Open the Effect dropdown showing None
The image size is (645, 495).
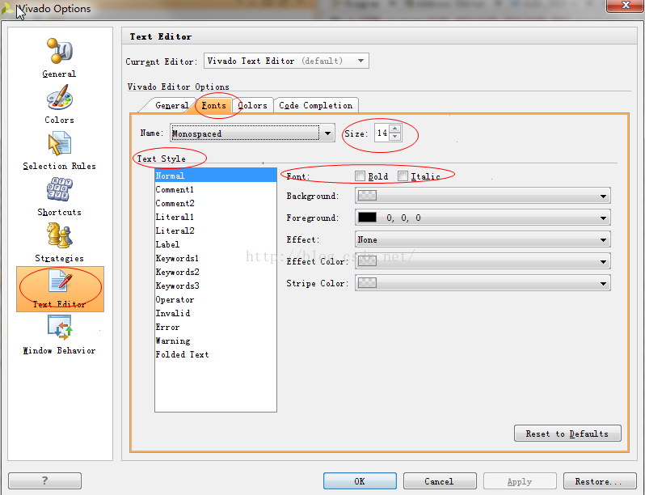tap(483, 239)
